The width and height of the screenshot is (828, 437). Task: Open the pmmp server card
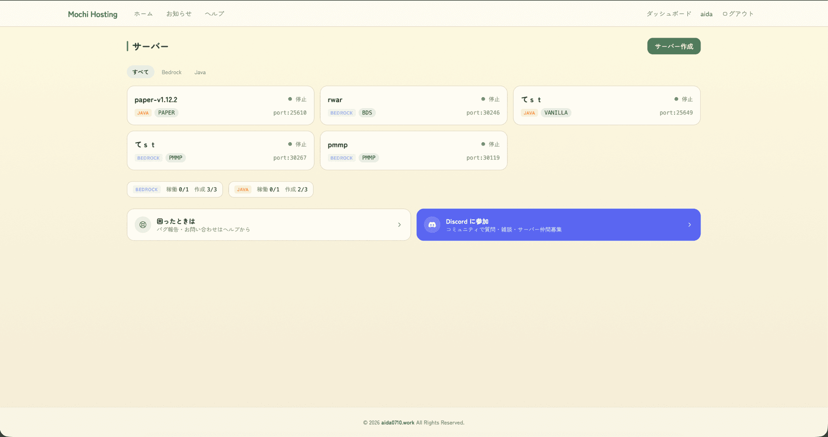[x=414, y=150]
